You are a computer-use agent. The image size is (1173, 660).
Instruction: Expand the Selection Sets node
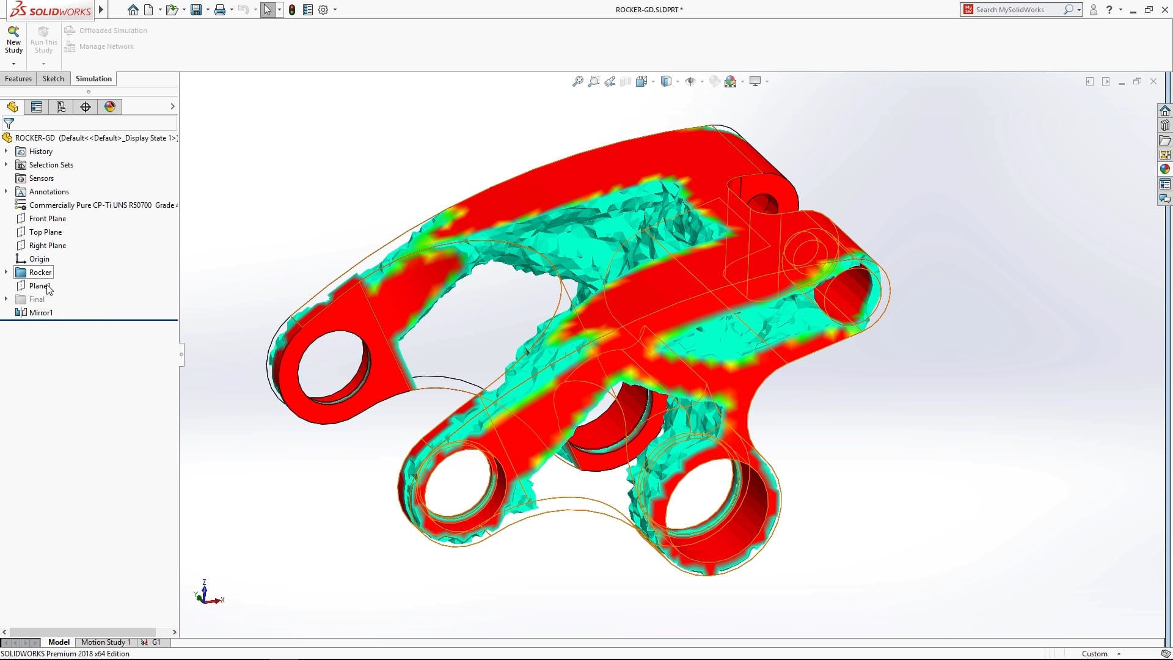click(6, 164)
